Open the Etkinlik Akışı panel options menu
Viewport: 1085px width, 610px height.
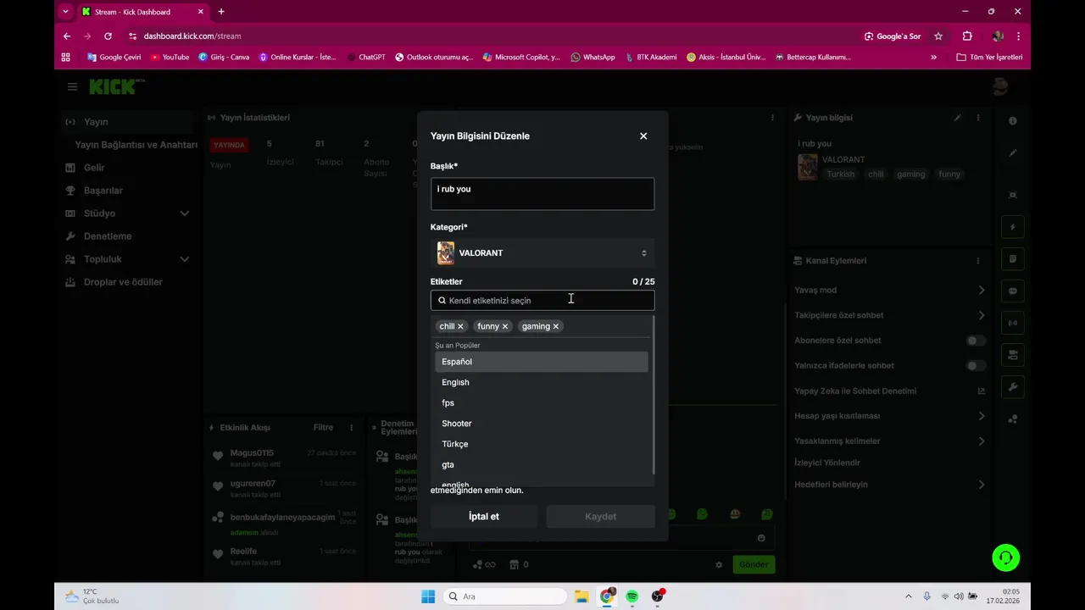(x=352, y=428)
